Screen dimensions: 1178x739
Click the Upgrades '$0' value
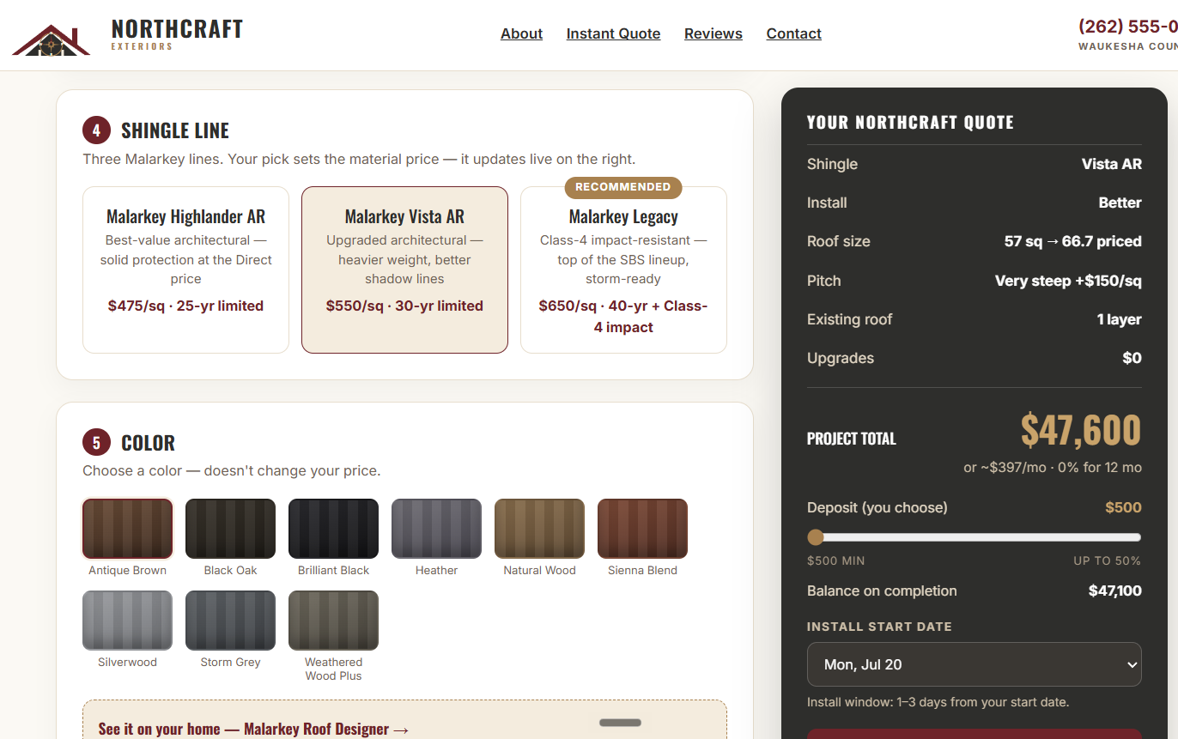(x=1132, y=358)
